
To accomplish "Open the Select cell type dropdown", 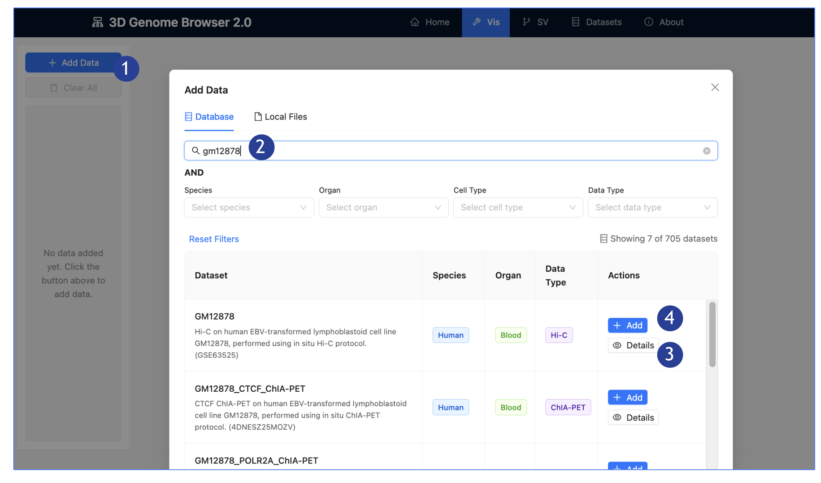I will click(x=518, y=207).
